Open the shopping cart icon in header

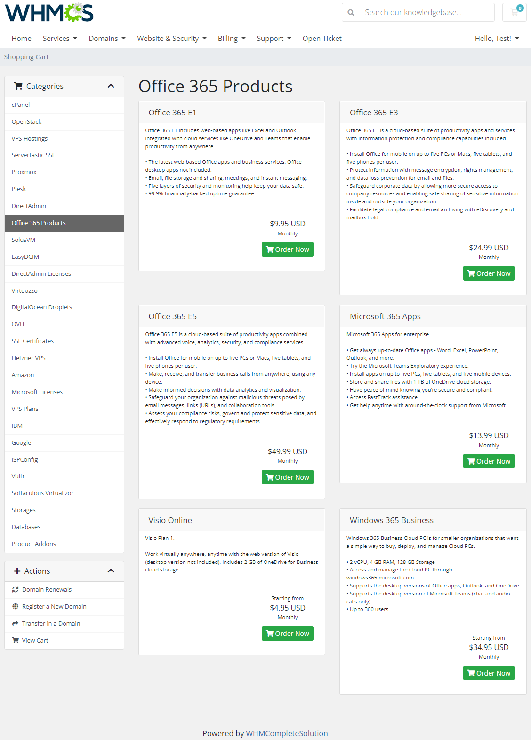[514, 12]
